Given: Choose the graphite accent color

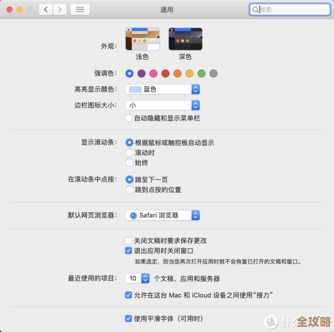Looking at the screenshot, I should tap(213, 74).
